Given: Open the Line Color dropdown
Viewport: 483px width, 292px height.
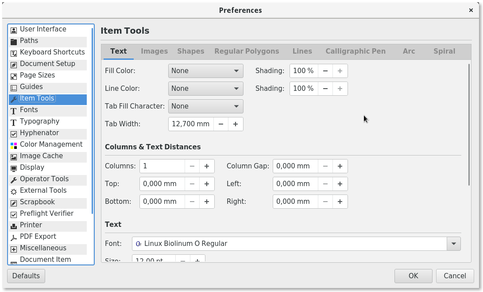Looking at the screenshot, I should [x=205, y=89].
